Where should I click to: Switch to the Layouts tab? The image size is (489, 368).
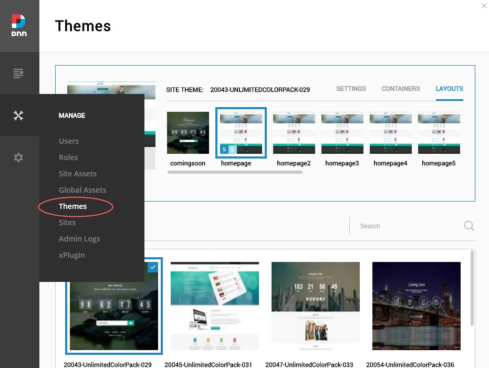[x=449, y=89]
